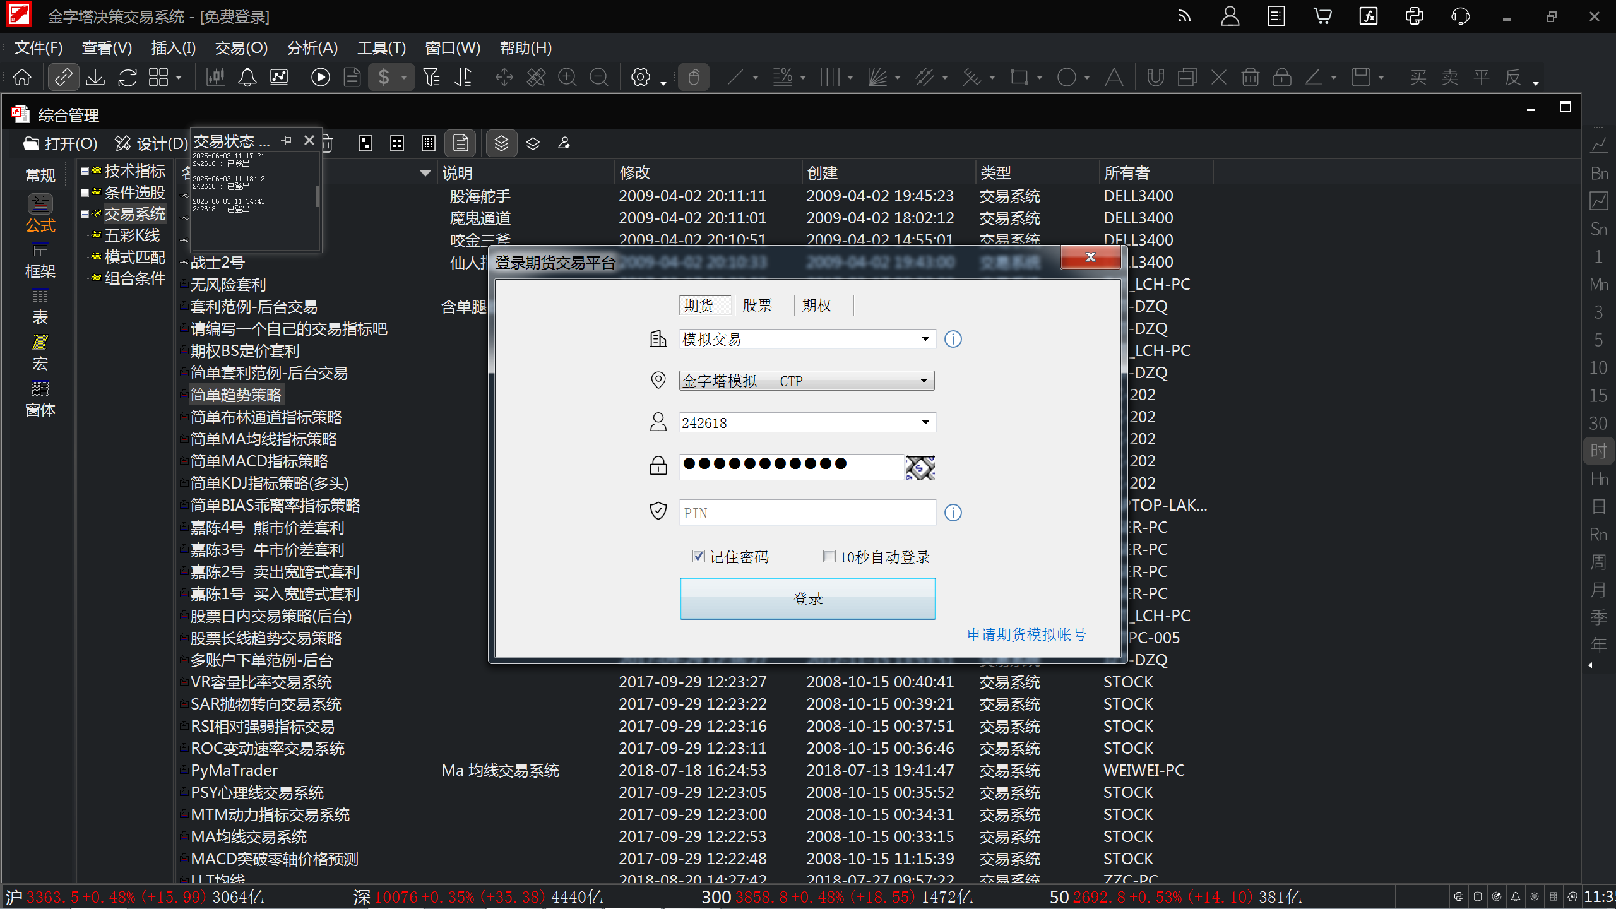The height and width of the screenshot is (909, 1616).
Task: Click into the PIN input field
Action: (x=807, y=513)
